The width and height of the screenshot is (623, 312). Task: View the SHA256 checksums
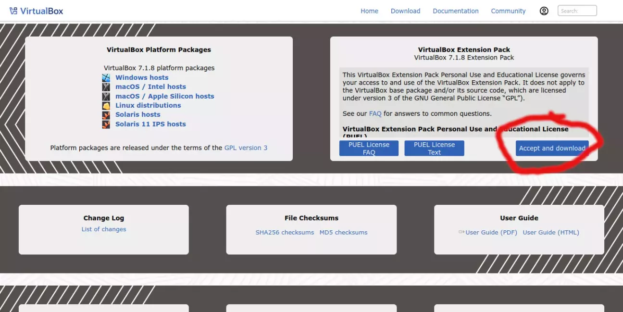285,232
